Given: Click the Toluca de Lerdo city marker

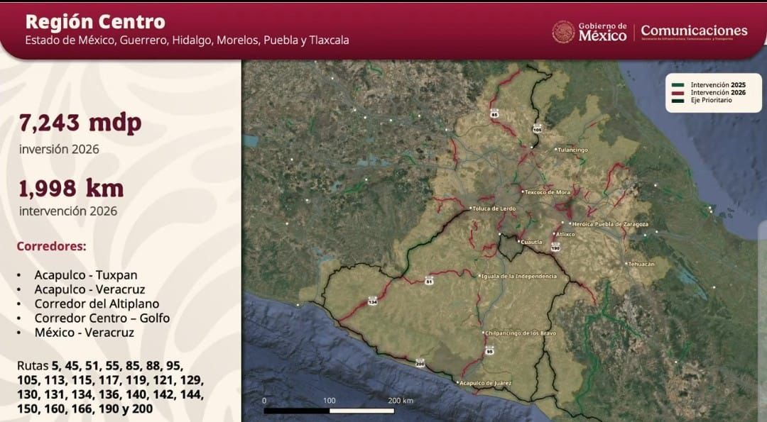Looking at the screenshot, I should point(471,209).
